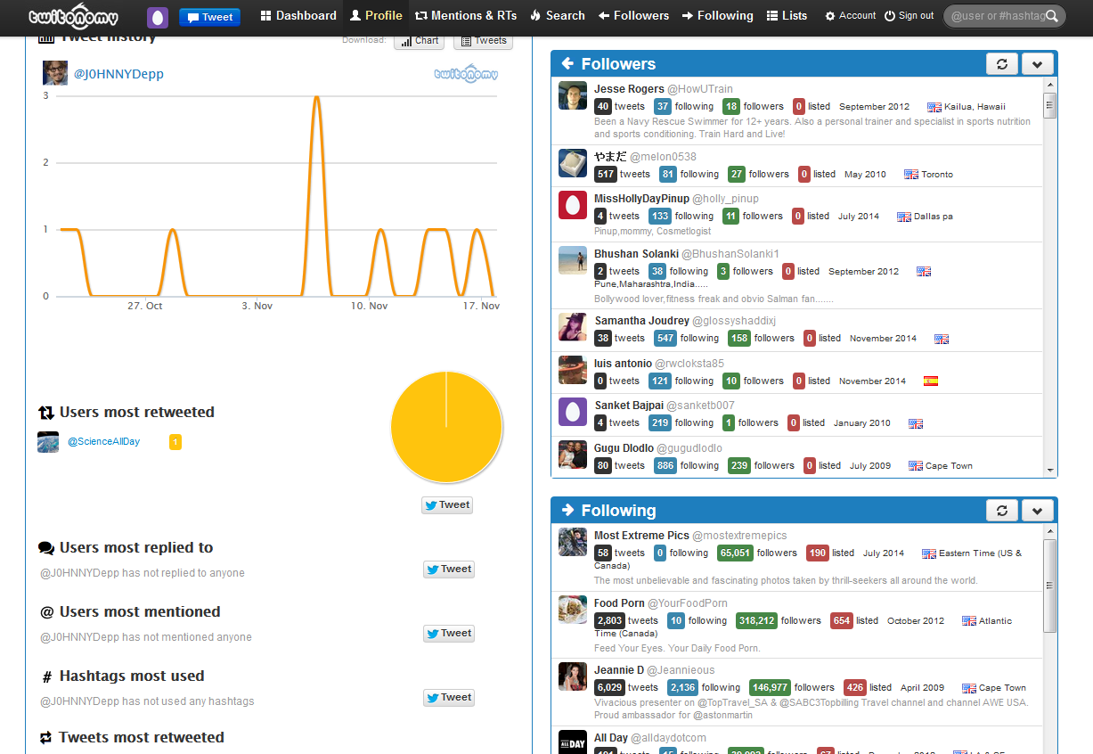Click the Followers panel left-arrow icon

567,64
